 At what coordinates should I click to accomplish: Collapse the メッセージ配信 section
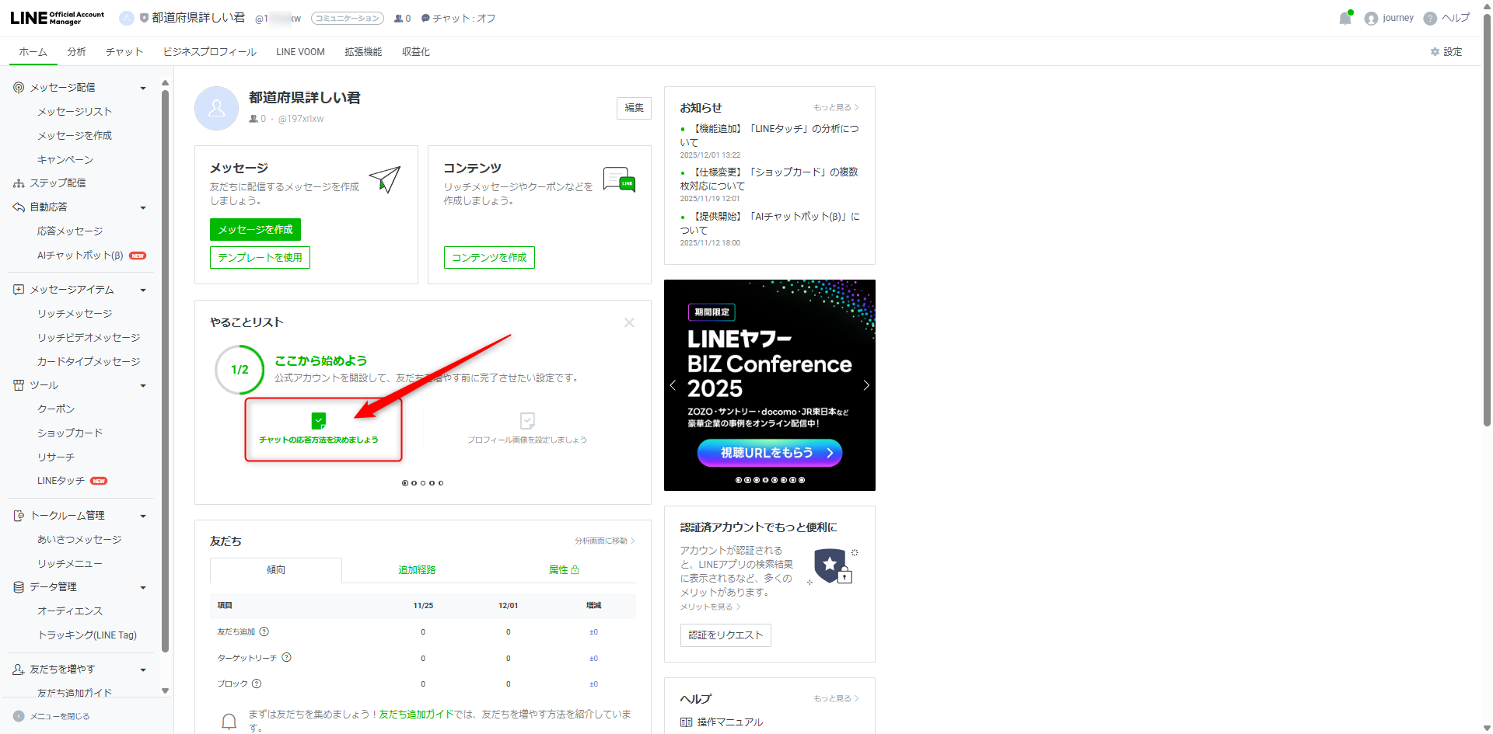[143, 89]
